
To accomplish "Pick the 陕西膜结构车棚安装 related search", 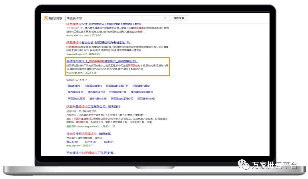I will (x=142, y=92).
